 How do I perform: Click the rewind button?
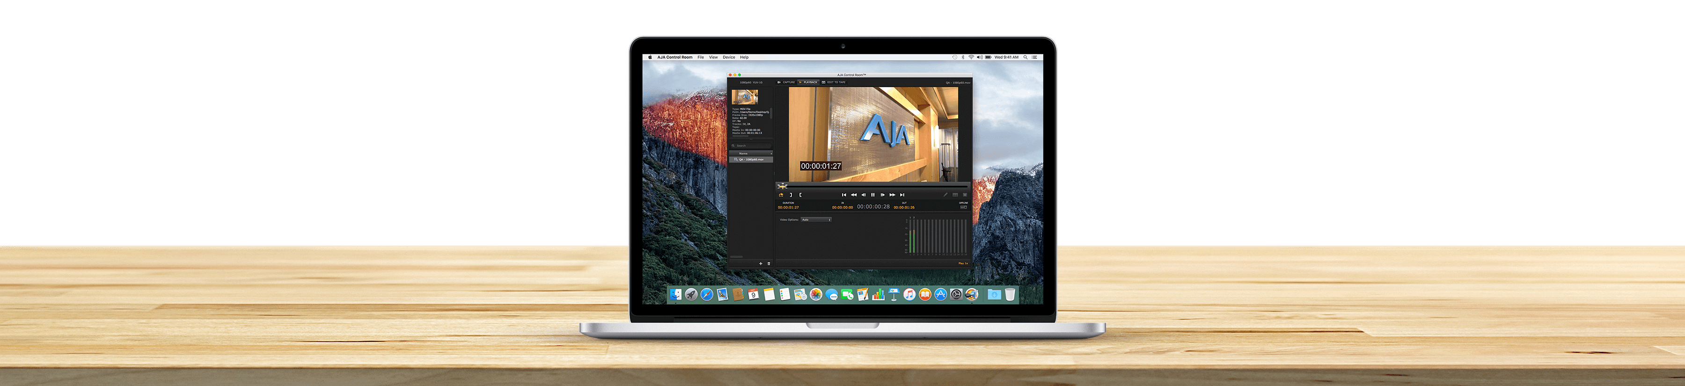[x=854, y=195]
